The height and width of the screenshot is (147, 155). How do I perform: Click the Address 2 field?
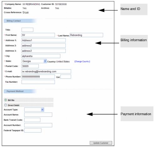(44, 46)
